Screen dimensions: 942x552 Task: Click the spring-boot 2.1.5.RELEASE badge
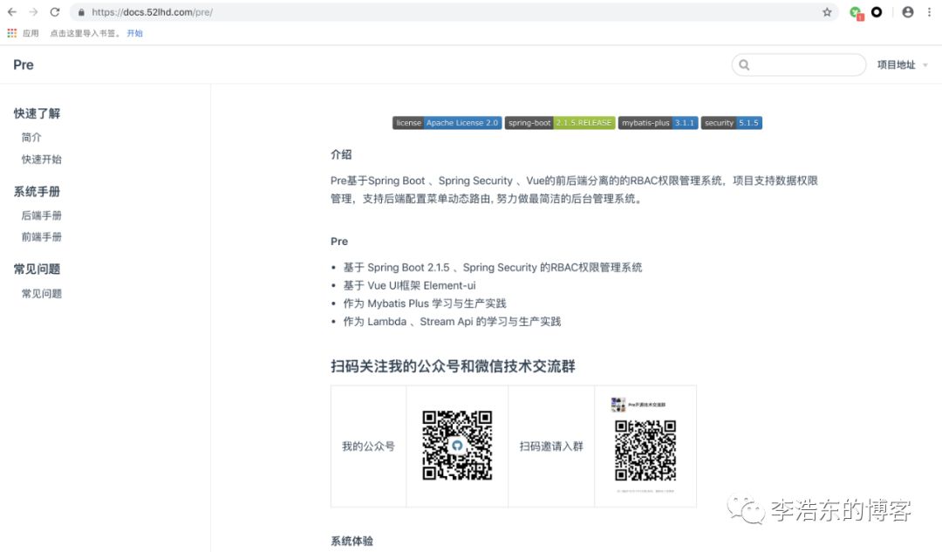point(560,123)
